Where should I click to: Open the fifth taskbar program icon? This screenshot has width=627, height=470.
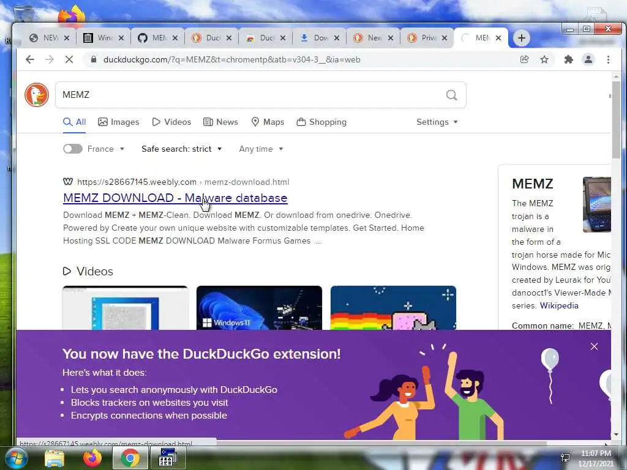(x=168, y=458)
